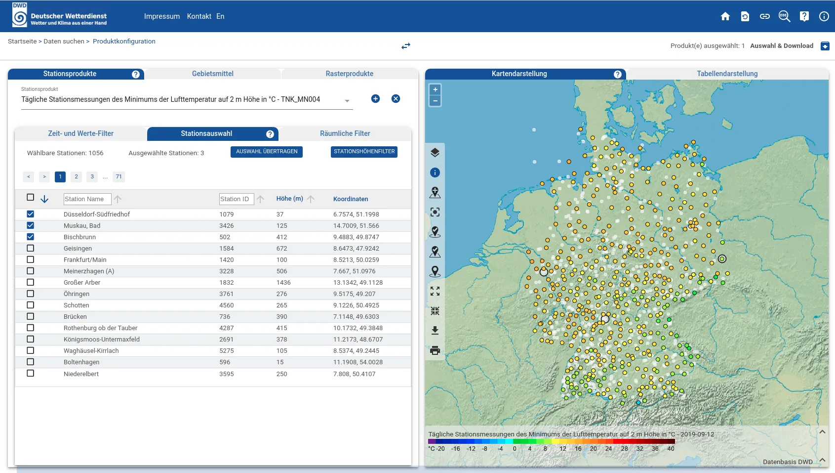This screenshot has height=473, width=835.
Task: Collapse the Datenbasis DWD chevron
Action: click(x=822, y=460)
